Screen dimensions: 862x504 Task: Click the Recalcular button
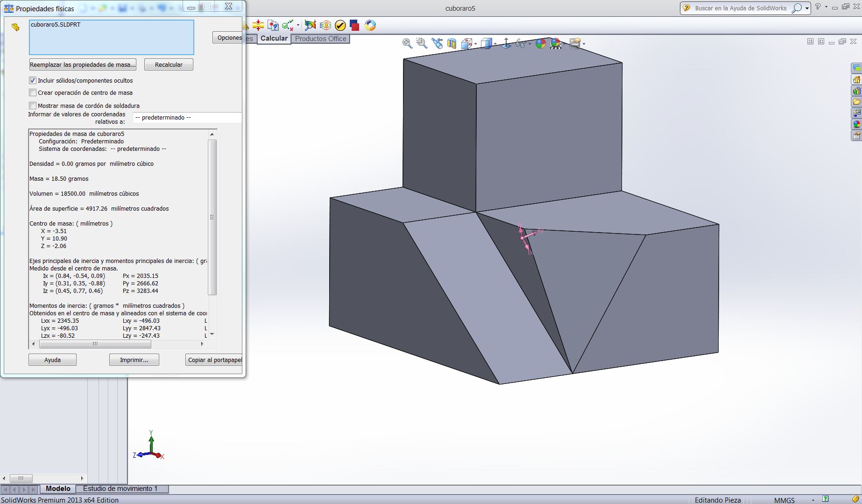tap(169, 64)
